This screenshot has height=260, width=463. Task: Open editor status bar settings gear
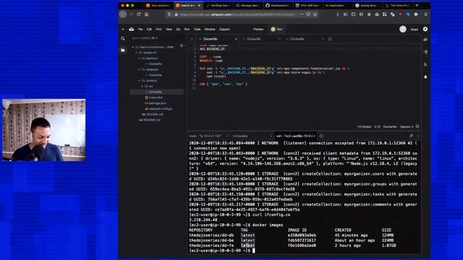(417, 126)
